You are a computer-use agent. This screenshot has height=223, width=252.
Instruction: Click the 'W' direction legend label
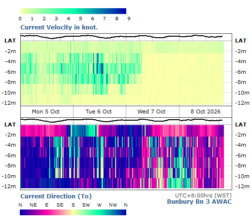coord(100,205)
